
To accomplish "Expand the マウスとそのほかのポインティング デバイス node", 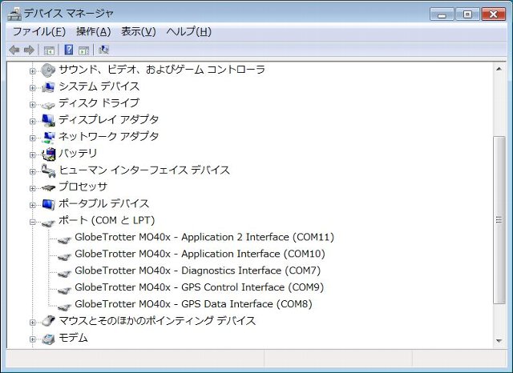I will pyautogui.click(x=32, y=323).
